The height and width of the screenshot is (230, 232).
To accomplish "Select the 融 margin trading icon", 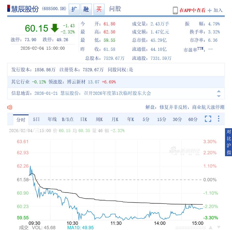I will (86, 9).
